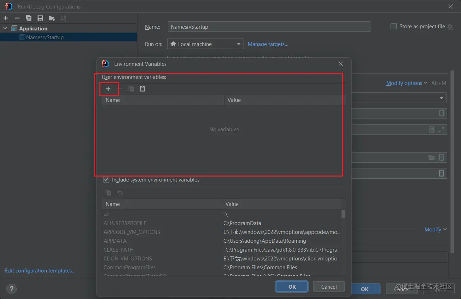Sort user variables by Value column header
The image size is (461, 299).
[x=283, y=100]
